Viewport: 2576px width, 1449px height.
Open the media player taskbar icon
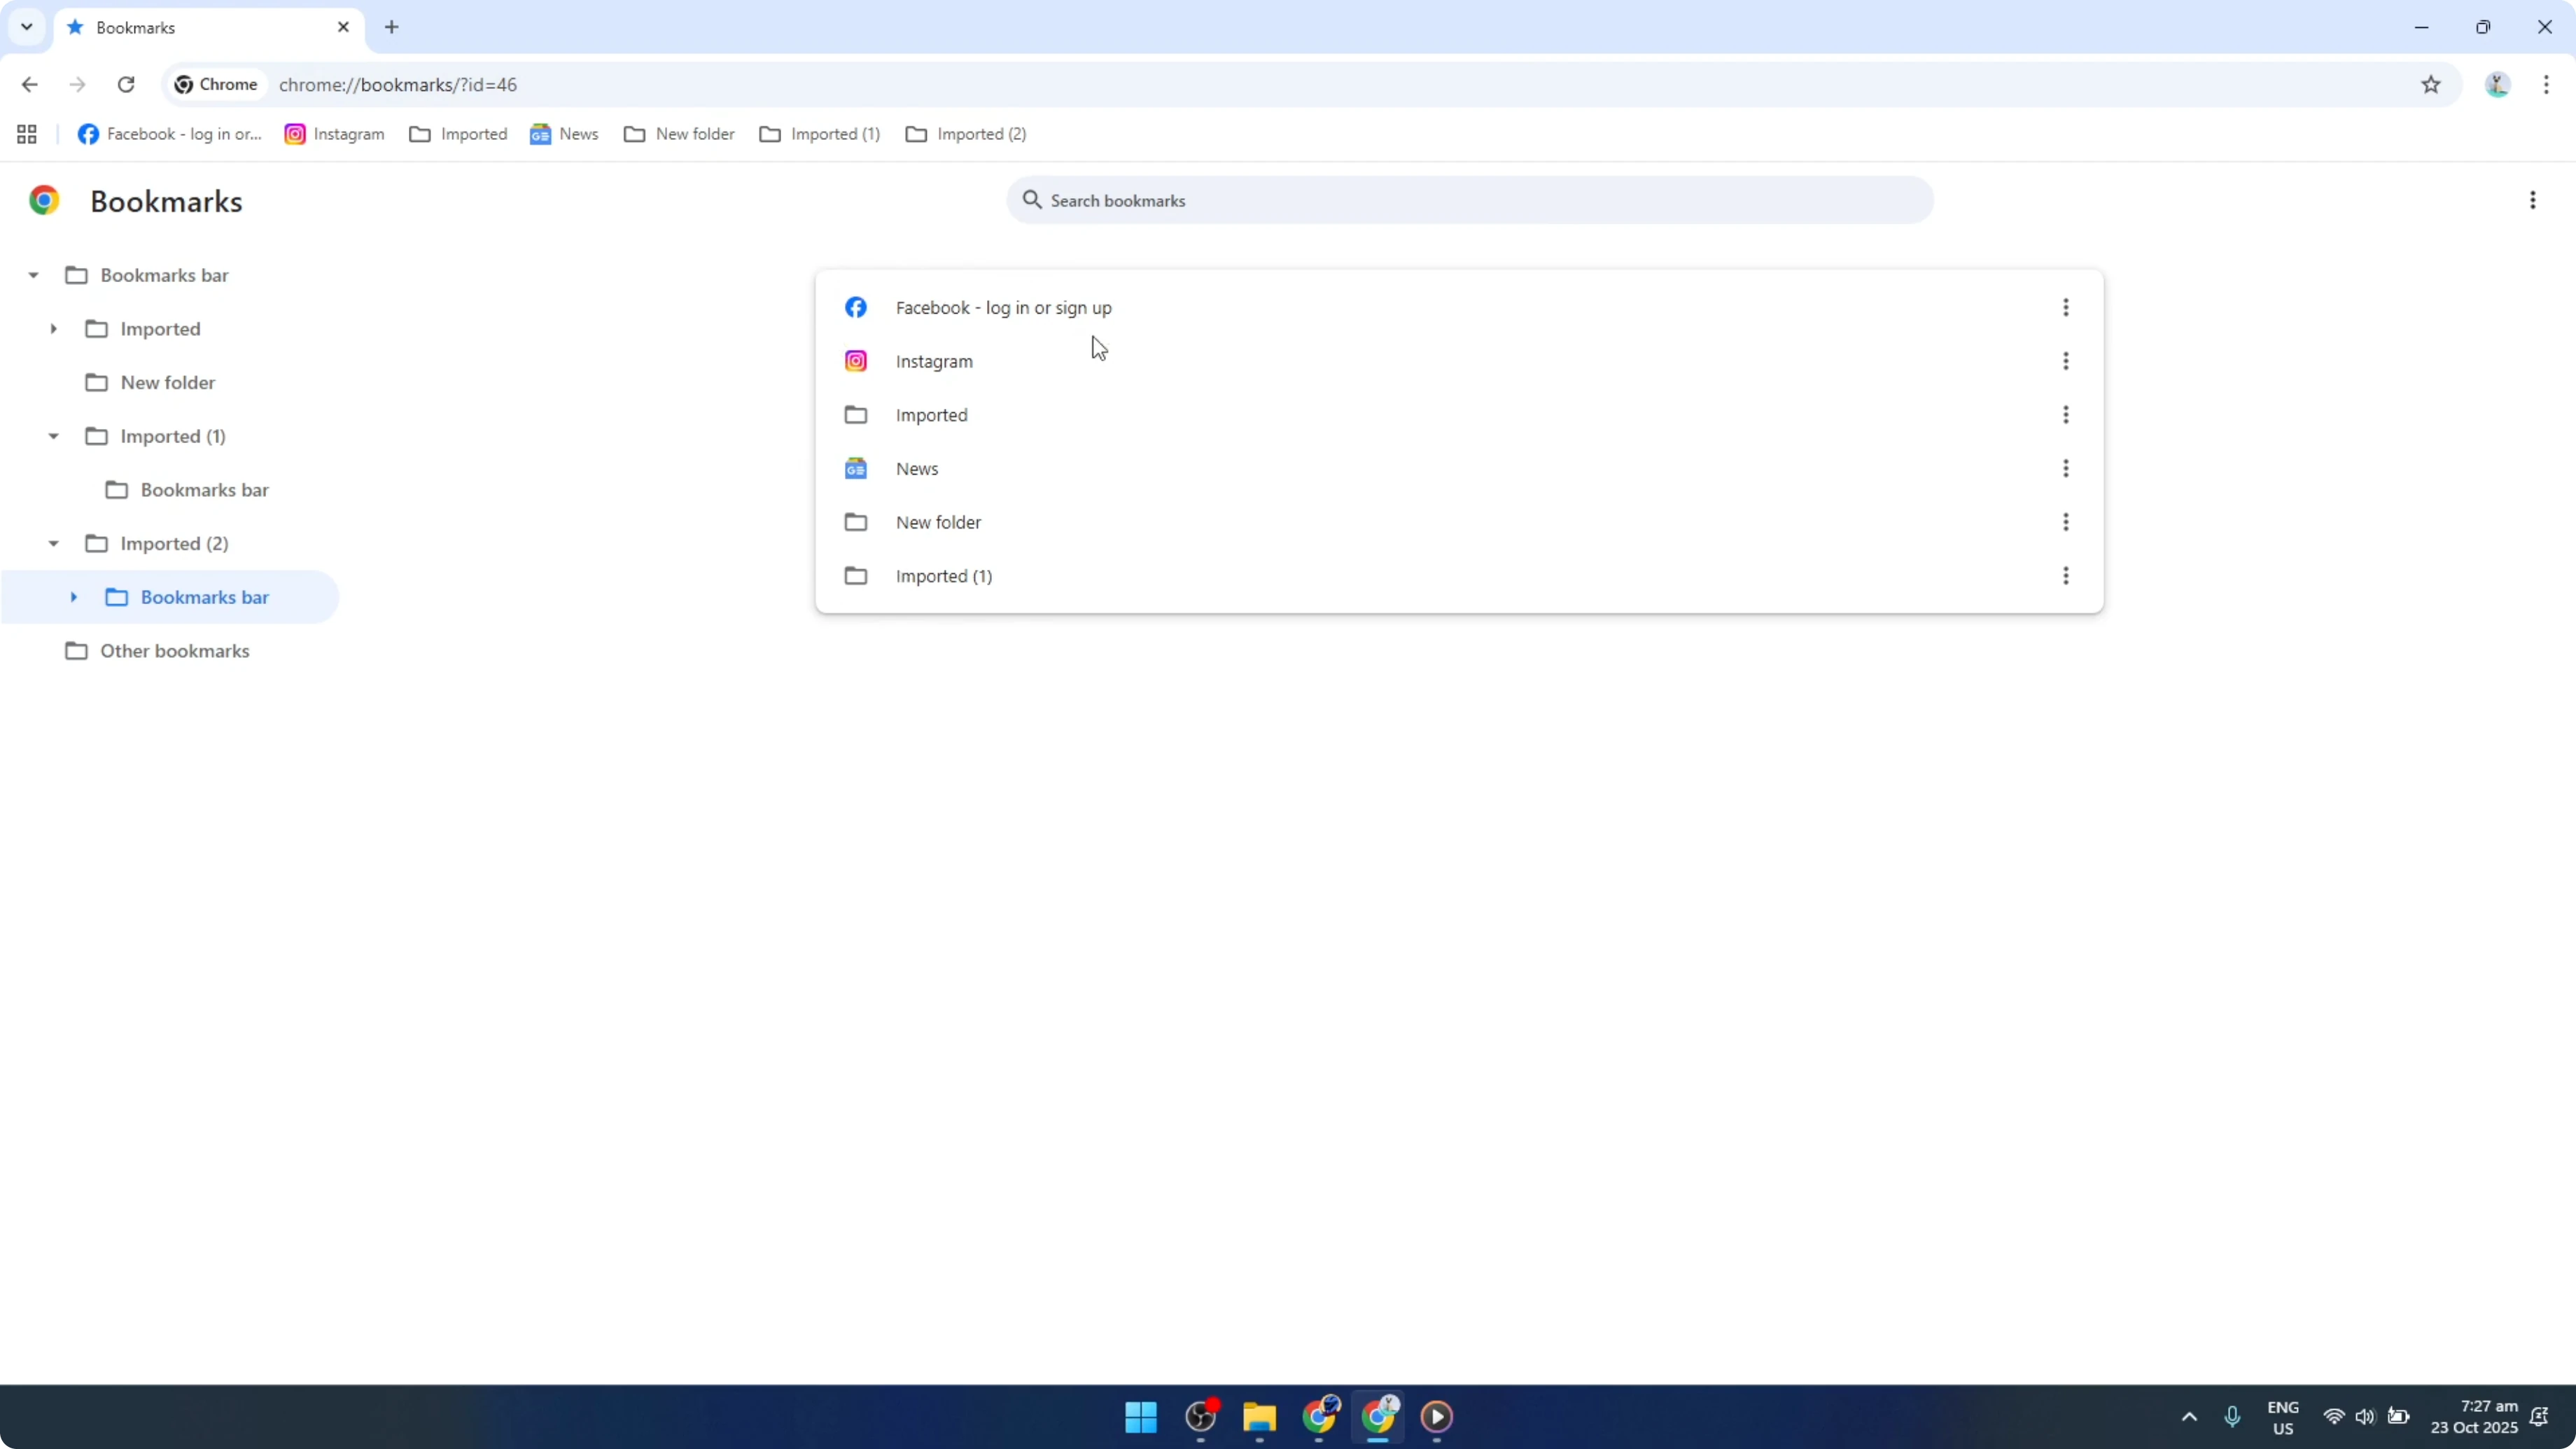pos(1437,1417)
